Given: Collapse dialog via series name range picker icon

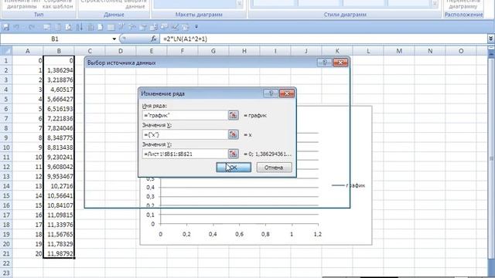Looking at the screenshot, I should 233,115.
